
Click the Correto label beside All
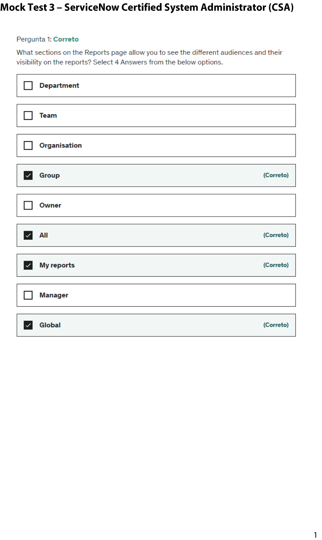276,235
